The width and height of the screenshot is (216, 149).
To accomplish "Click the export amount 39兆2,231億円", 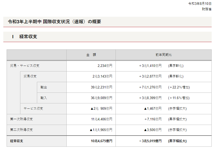I will click(101, 87).
